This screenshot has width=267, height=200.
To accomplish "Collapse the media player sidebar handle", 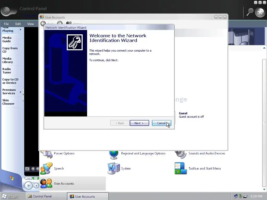I will click(x=23, y=94).
